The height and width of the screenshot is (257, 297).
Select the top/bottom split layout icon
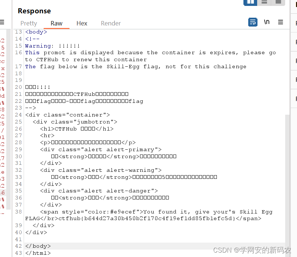(264, 2)
